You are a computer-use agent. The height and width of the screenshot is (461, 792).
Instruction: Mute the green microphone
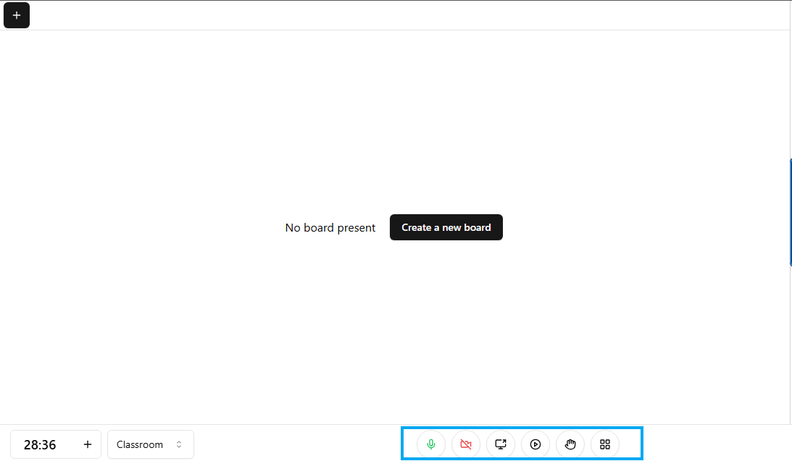pos(431,444)
